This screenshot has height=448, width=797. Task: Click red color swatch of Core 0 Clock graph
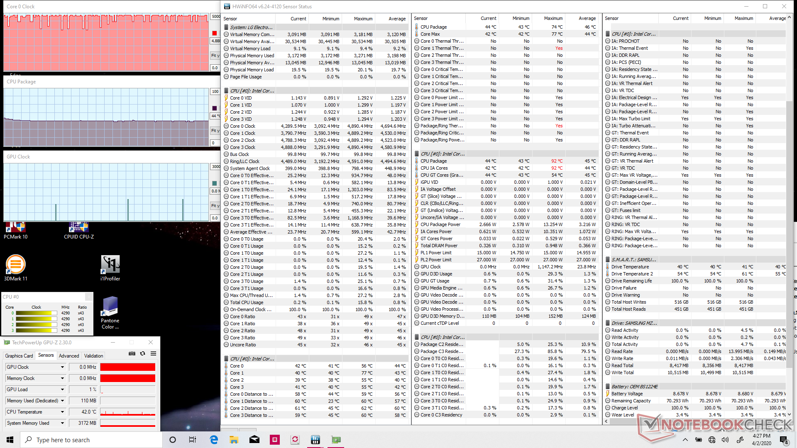pyautogui.click(x=215, y=33)
